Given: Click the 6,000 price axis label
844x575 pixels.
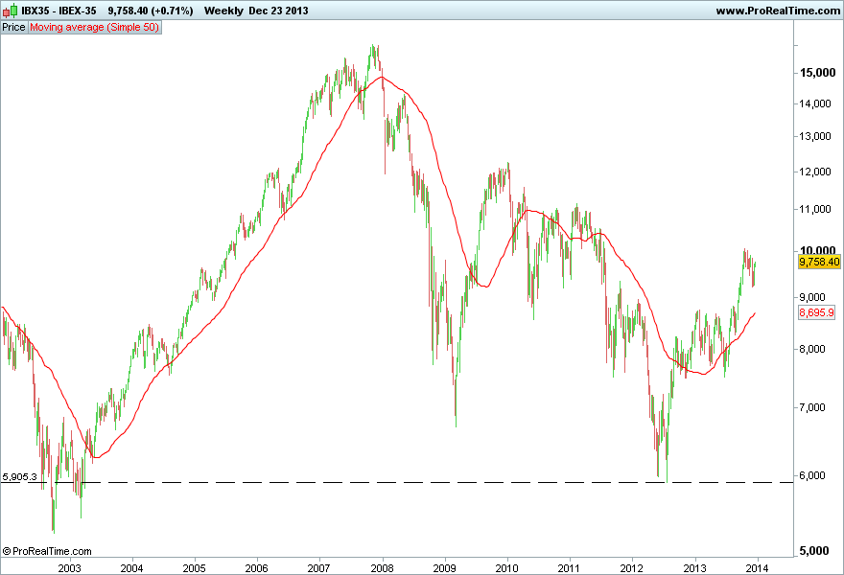Looking at the screenshot, I should (812, 475).
